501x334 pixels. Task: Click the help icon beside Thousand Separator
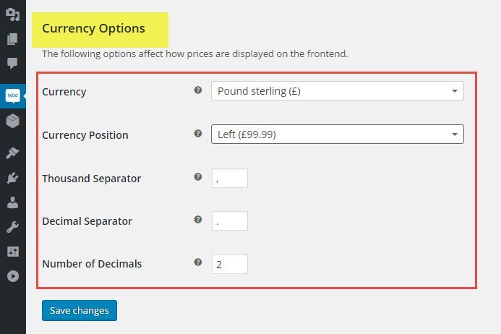[198, 176]
